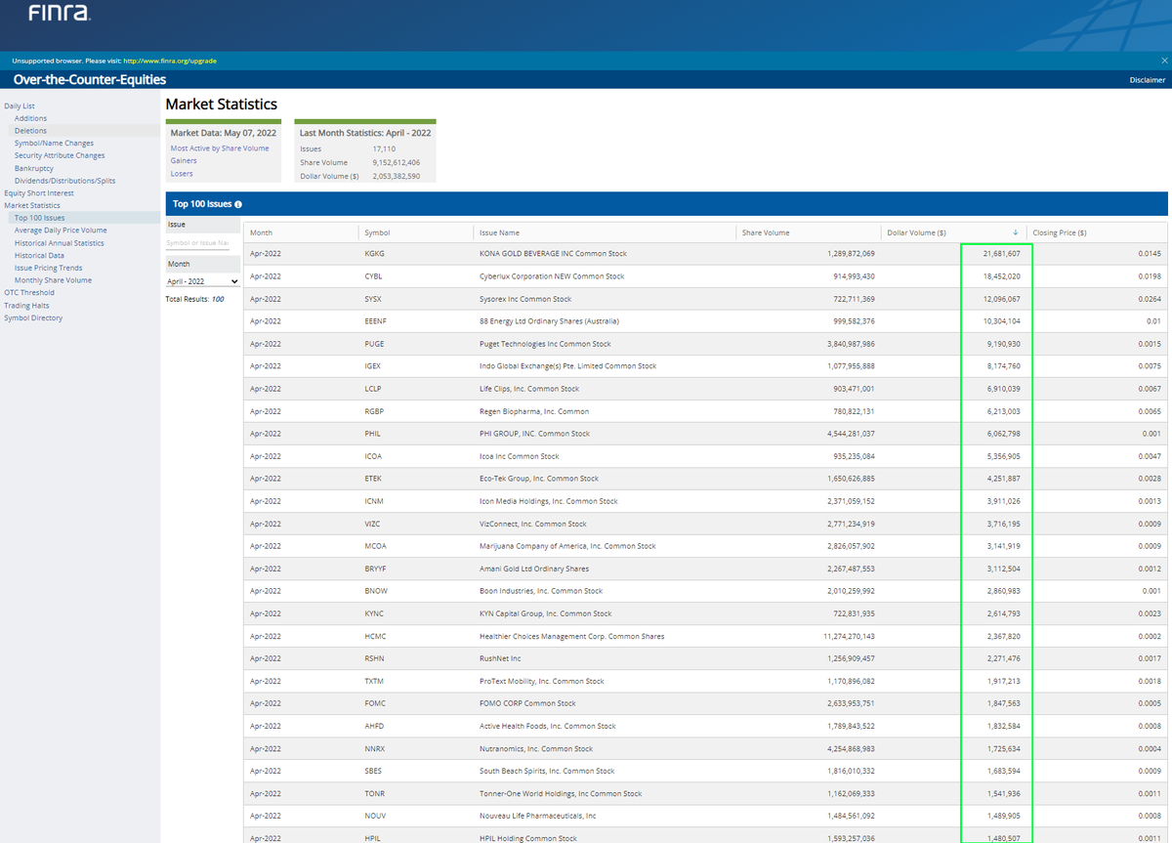Open Average Daily Price Volume

click(61, 231)
